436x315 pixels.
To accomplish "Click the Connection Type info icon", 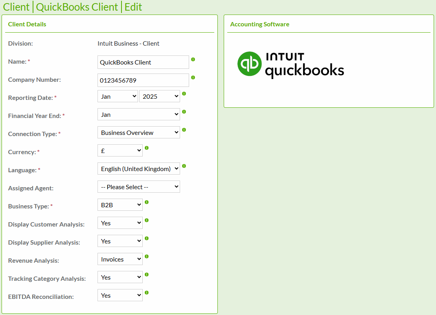I will coord(184,130).
